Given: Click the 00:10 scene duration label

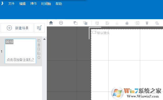Looking at the screenshot, I should pos(9,42).
